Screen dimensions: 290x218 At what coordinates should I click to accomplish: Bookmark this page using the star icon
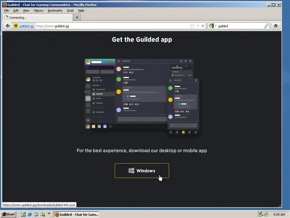192,26
